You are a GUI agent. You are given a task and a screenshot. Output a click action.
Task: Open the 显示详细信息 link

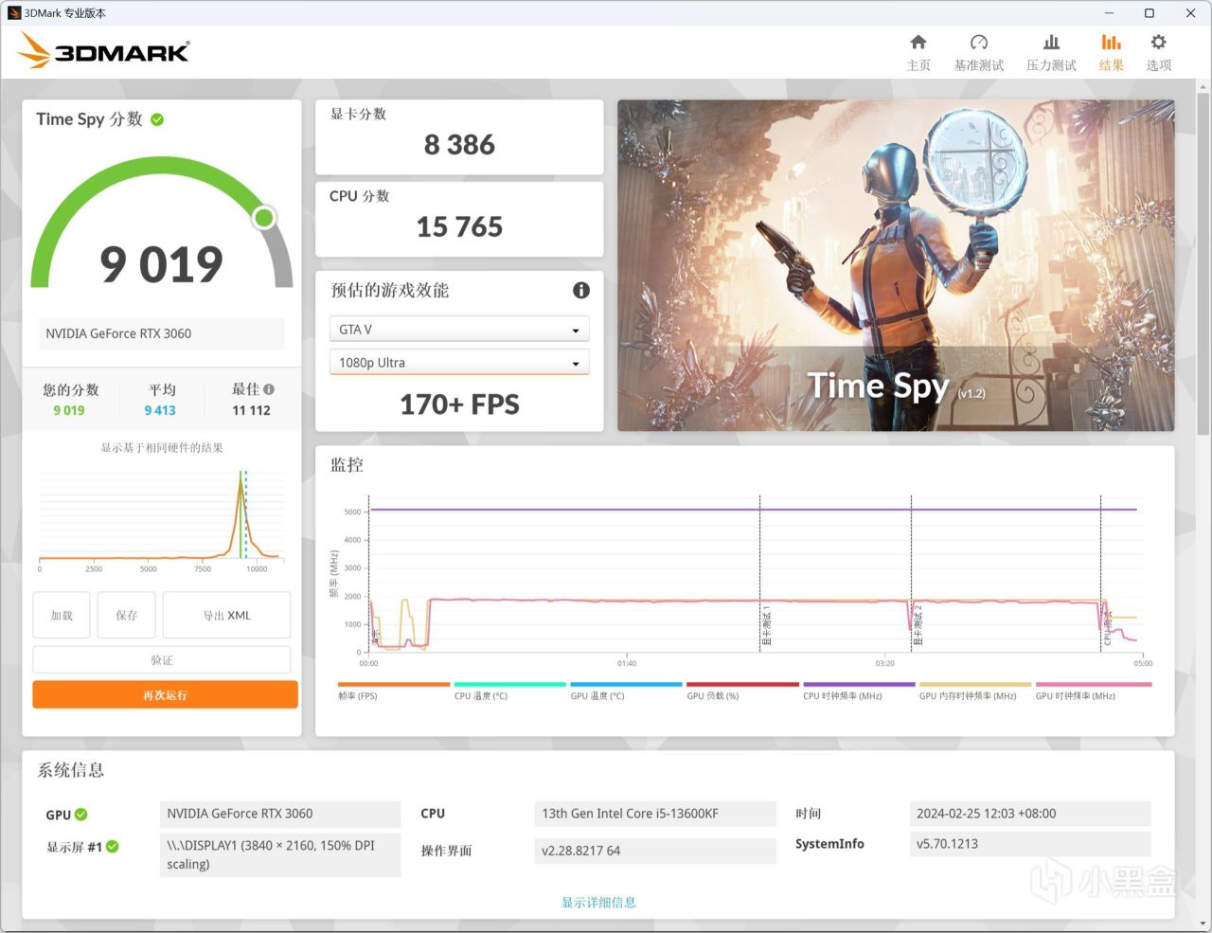598,902
